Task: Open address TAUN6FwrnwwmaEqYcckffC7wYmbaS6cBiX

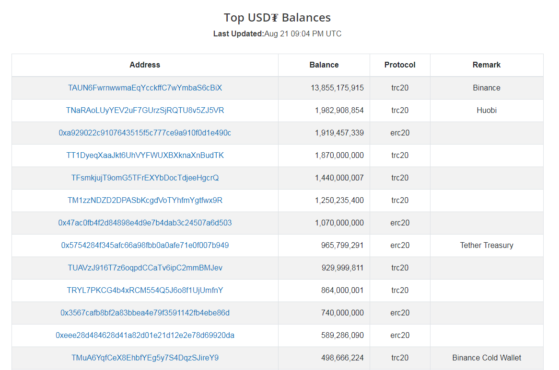Action: point(145,88)
